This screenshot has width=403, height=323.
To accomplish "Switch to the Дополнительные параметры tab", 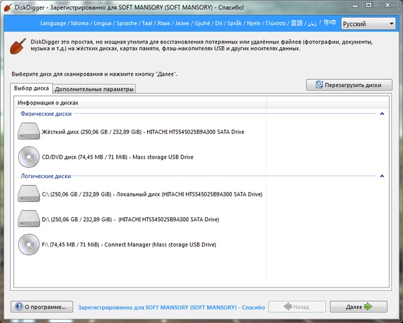I will pos(94,88).
